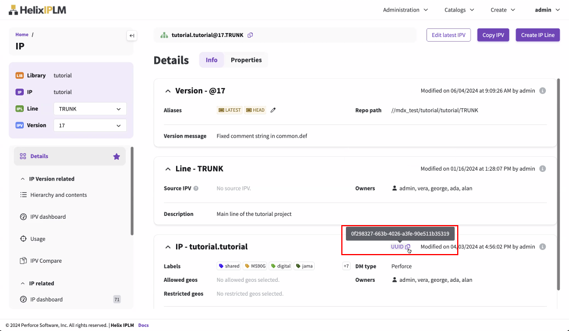This screenshot has height=331, width=569.
Task: Click the Edit latest IPV button
Action: [x=449, y=35]
